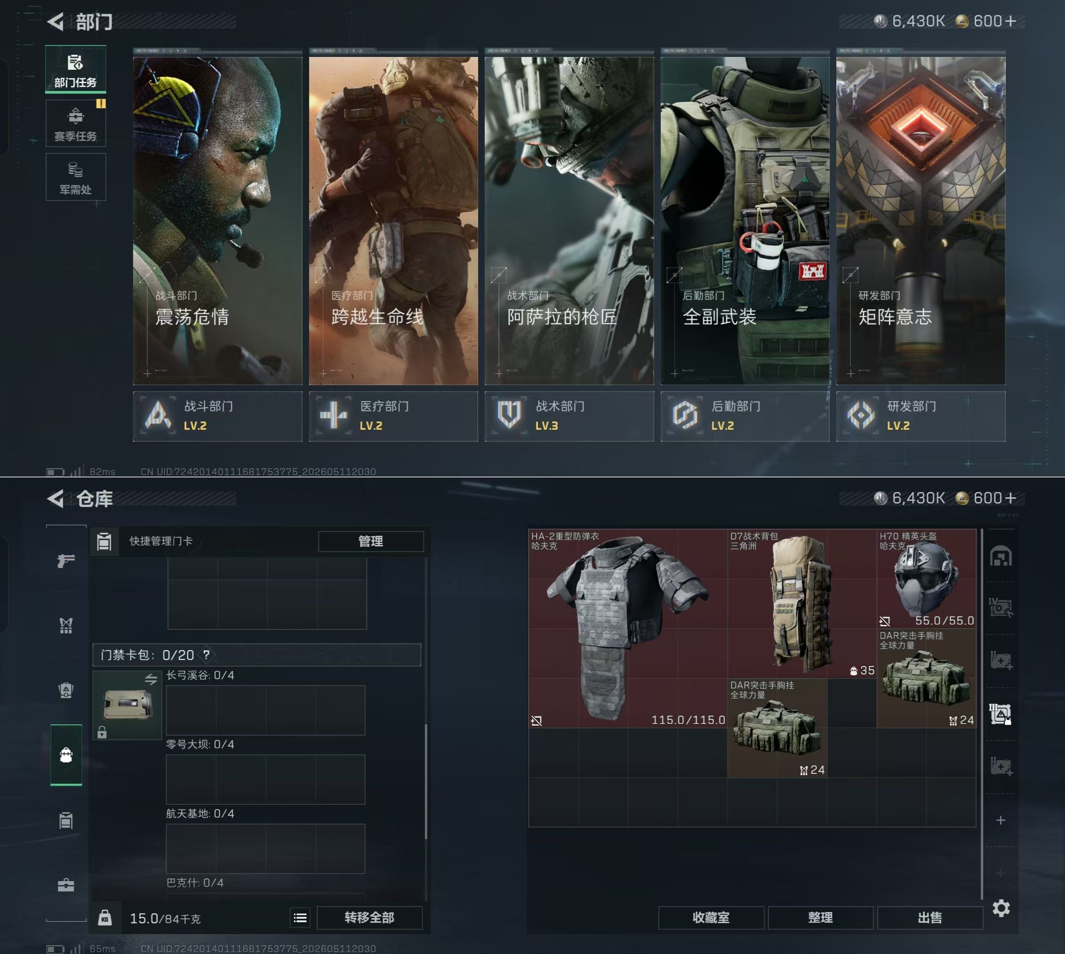Click the bind-status icon on HA-2 armor
This screenshot has width=1065, height=954.
point(536,721)
